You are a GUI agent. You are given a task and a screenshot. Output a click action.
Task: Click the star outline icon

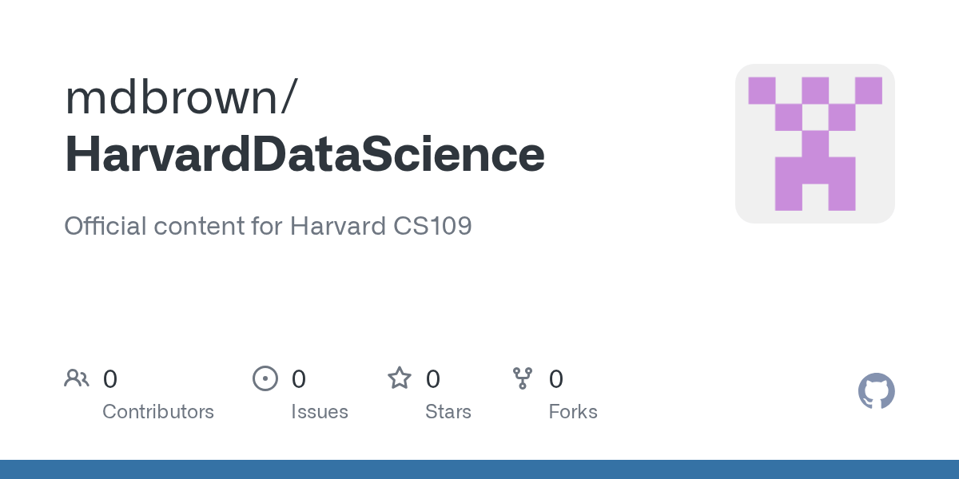(x=399, y=378)
